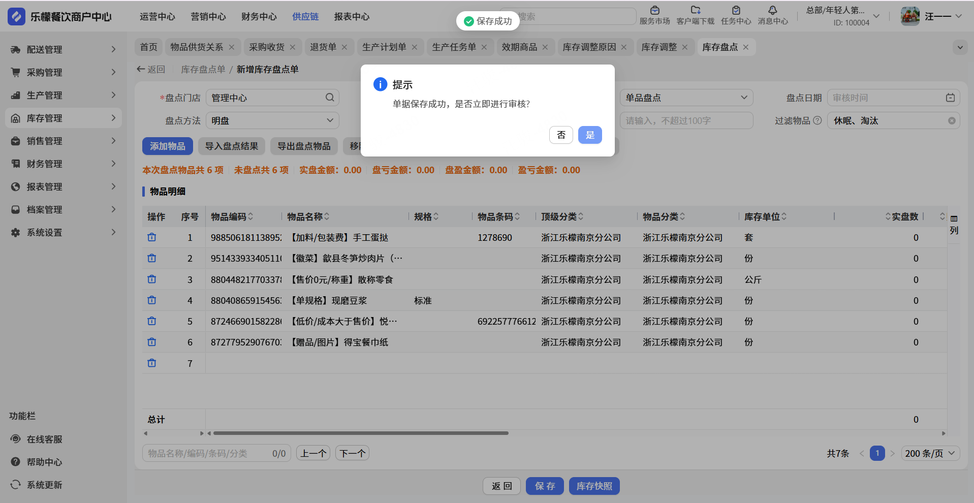The height and width of the screenshot is (503, 974).
Task: Clear the 过滤物品 selection
Action: 952,121
